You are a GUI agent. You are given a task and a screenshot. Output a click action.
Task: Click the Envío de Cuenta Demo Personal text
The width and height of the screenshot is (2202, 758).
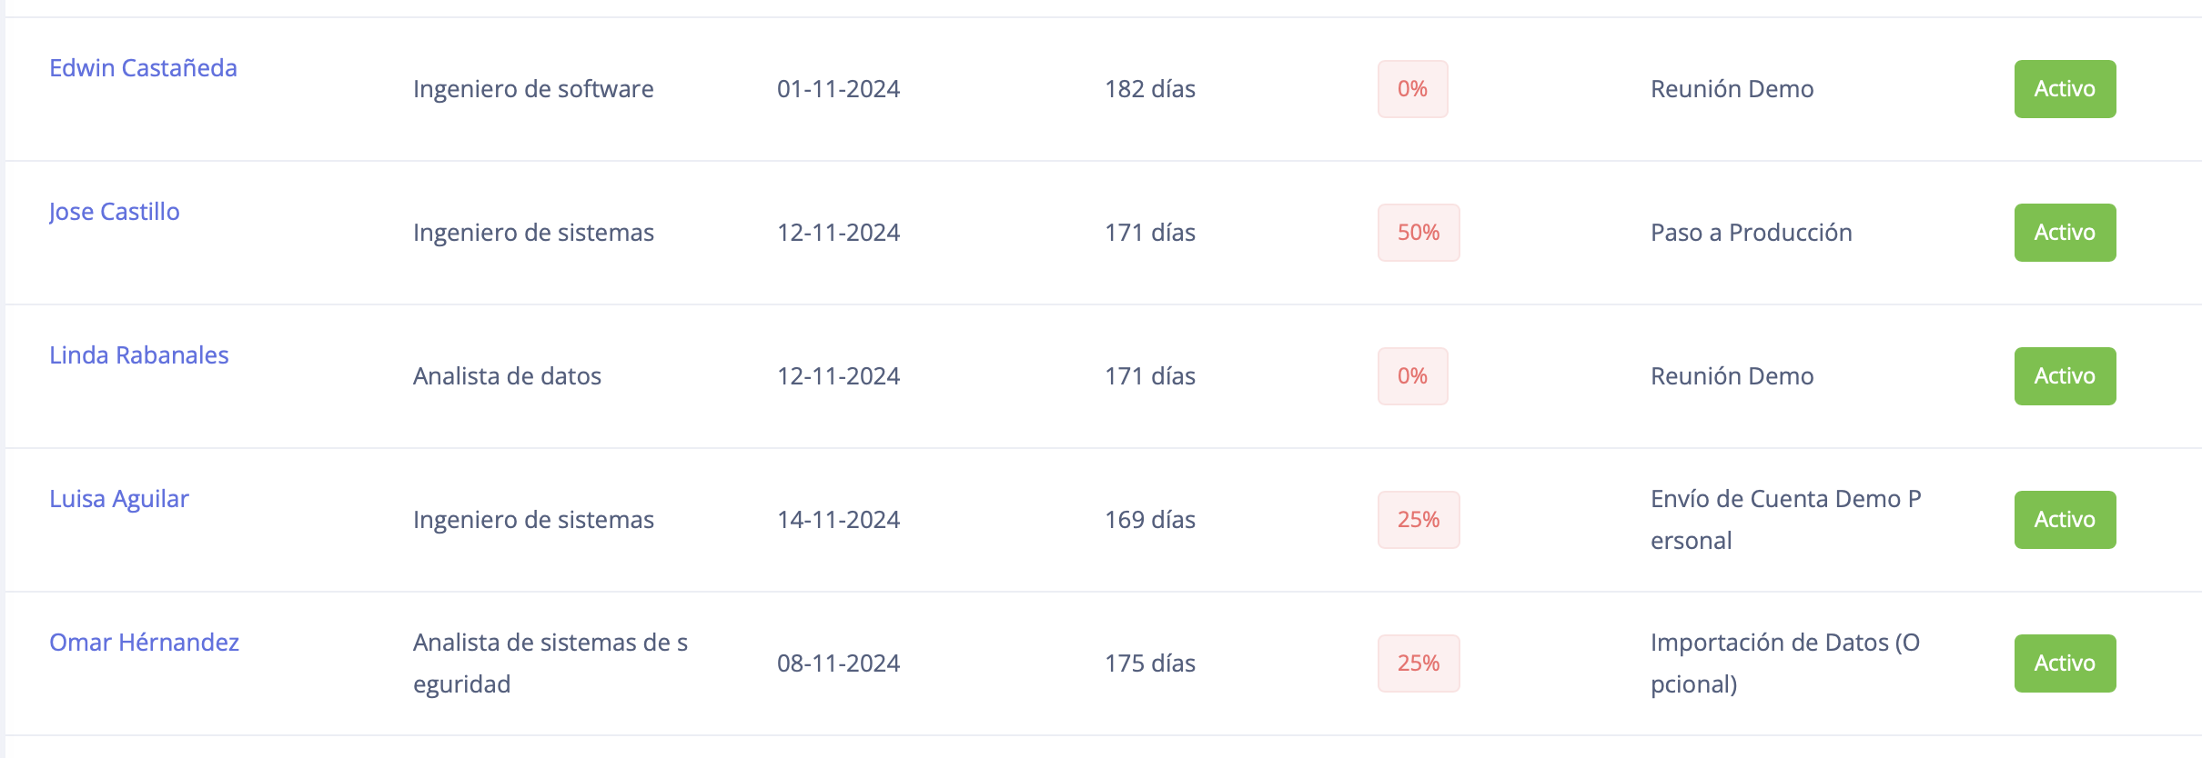(x=1786, y=520)
